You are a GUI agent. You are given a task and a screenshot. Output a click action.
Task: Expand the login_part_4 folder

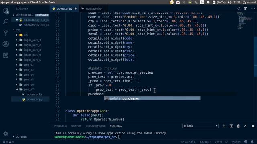coord(32,55)
